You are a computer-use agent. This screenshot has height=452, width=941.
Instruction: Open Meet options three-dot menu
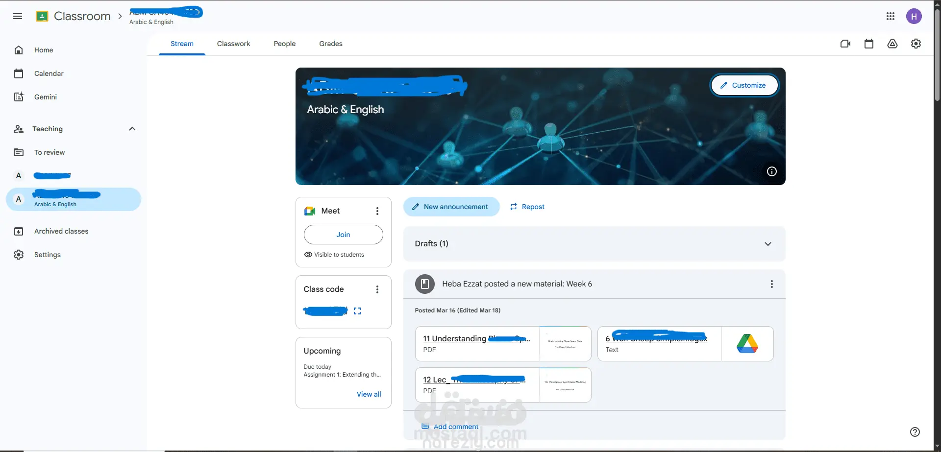click(x=377, y=211)
